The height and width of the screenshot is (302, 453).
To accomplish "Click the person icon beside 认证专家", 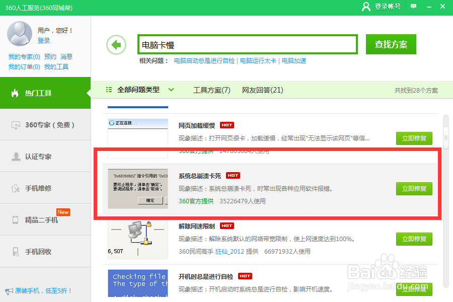I will [16, 157].
